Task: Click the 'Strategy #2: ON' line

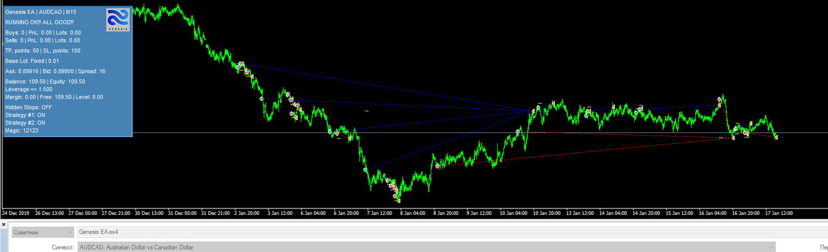Action: [x=25, y=123]
